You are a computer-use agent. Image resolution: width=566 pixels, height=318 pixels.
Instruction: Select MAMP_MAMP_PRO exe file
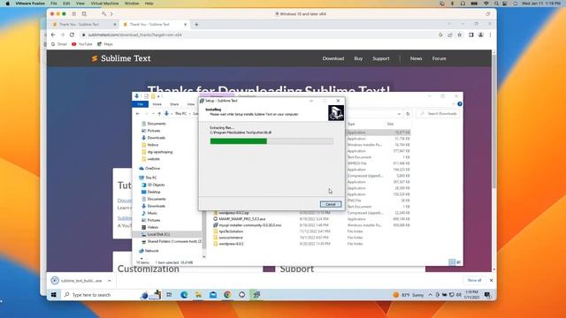point(240,219)
